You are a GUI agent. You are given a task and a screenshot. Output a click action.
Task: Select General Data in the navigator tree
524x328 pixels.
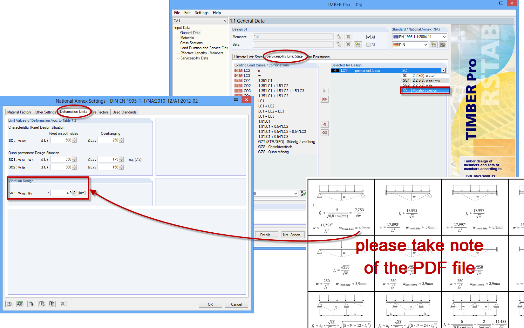pos(190,33)
